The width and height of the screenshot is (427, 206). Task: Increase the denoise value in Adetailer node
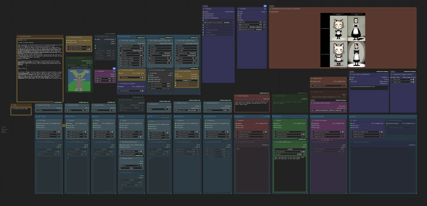(264, 22)
